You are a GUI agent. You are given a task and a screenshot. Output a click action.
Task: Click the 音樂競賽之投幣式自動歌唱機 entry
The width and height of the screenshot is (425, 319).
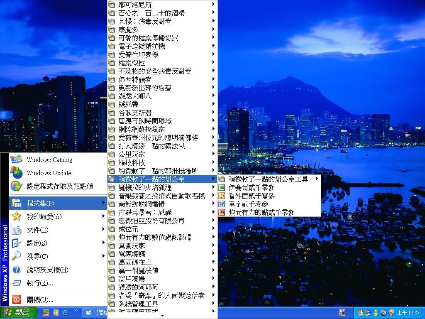[162, 196]
